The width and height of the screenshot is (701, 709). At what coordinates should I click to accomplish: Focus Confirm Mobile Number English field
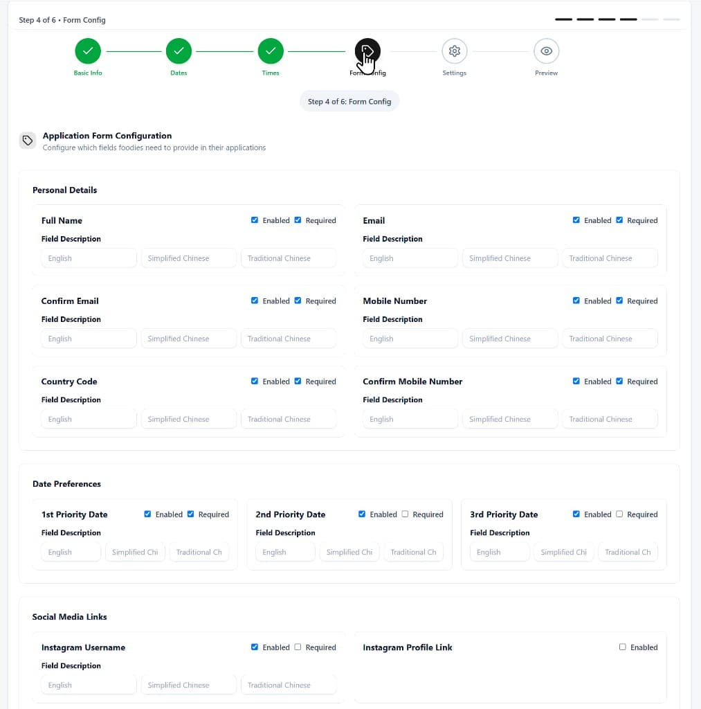410,419
